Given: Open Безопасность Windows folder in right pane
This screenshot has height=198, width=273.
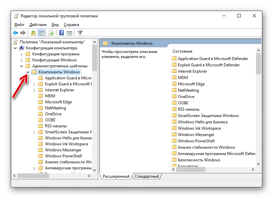Looking at the screenshot, I should (199, 160).
